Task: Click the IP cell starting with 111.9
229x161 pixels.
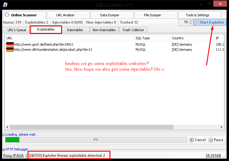Action: (220, 50)
